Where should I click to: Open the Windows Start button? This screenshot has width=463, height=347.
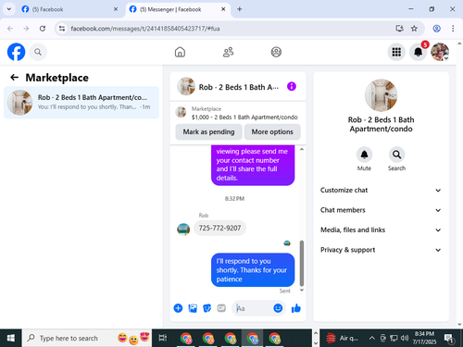tap(11, 339)
